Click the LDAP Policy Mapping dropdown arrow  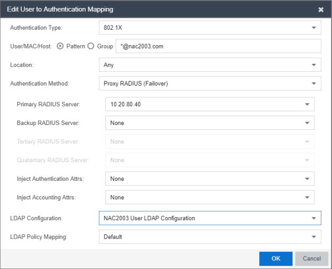click(x=313, y=237)
